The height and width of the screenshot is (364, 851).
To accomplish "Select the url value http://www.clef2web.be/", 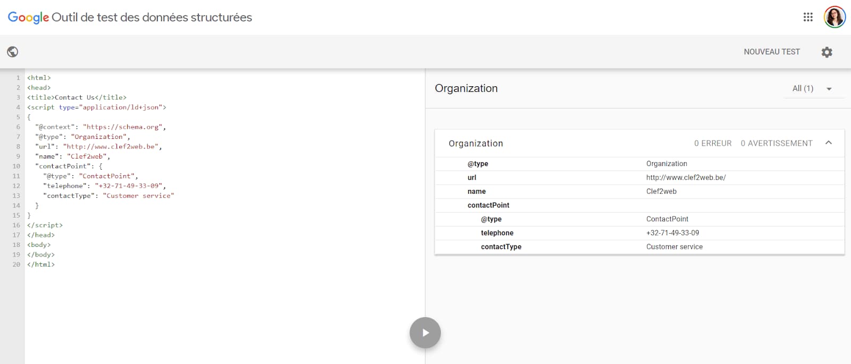I will [686, 178].
